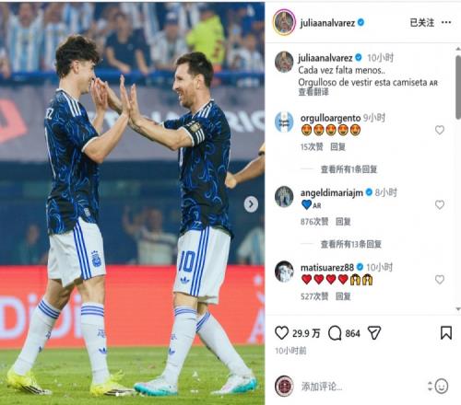
Task: View 876次赞 likes on Di Maria comment
Action: pyautogui.click(x=314, y=222)
